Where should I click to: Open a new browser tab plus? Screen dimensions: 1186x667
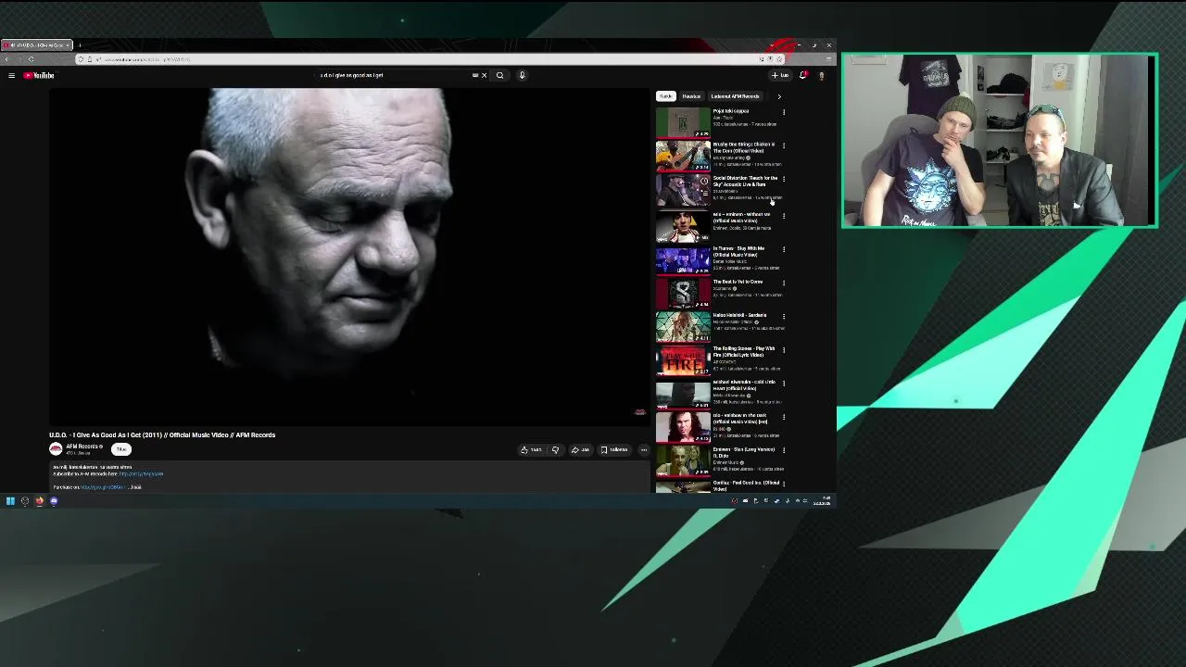click(80, 45)
